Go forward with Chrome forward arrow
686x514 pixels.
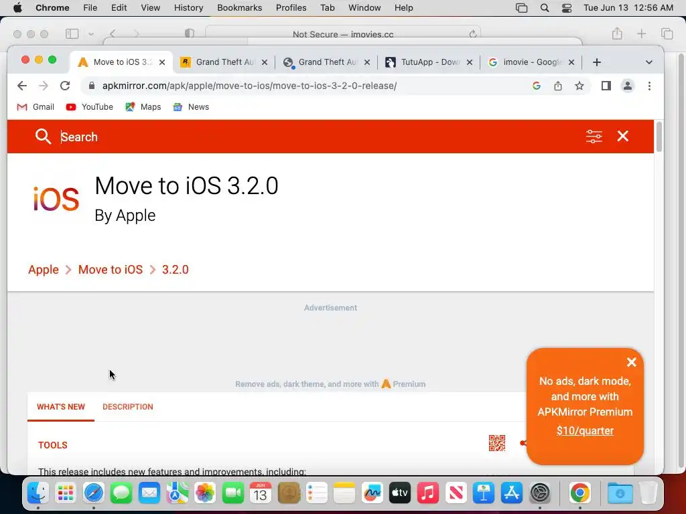(x=44, y=86)
